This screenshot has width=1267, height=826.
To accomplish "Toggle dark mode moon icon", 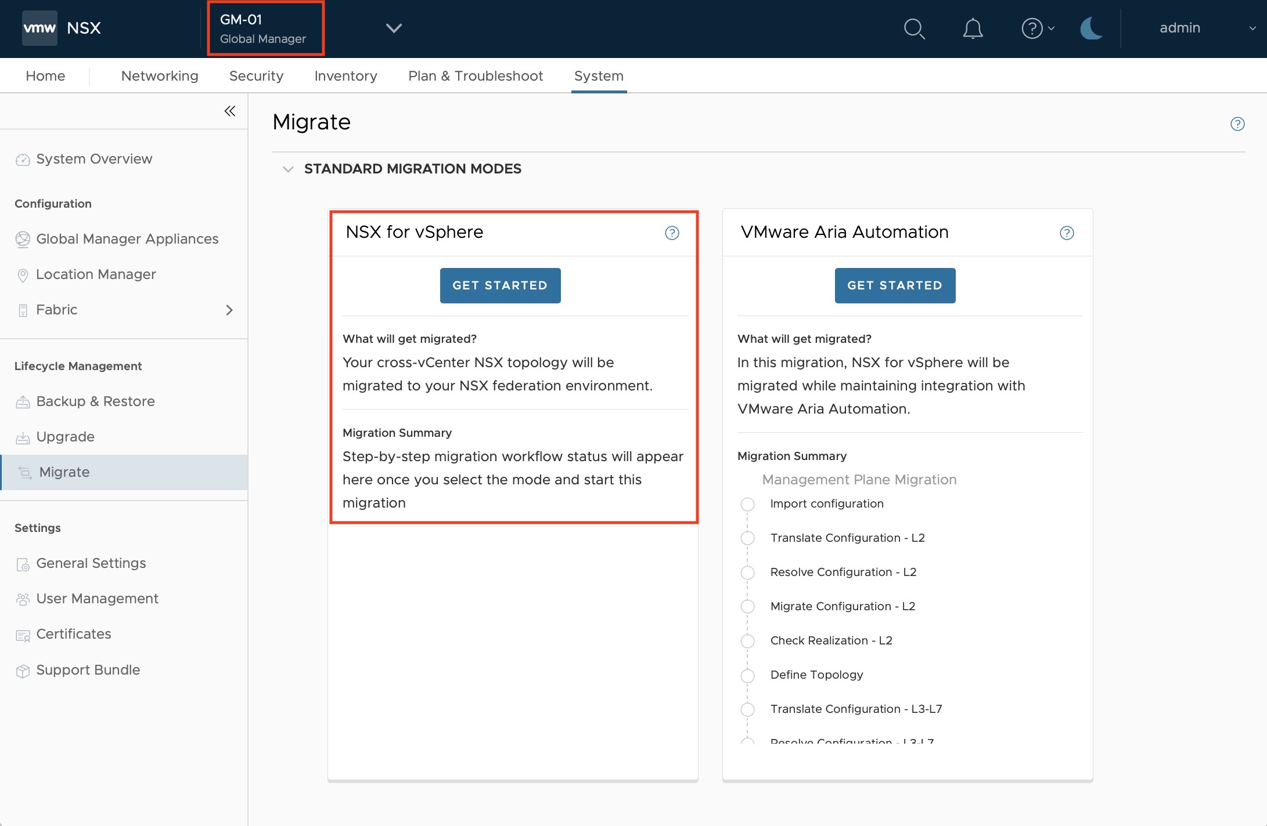I will click(x=1091, y=28).
